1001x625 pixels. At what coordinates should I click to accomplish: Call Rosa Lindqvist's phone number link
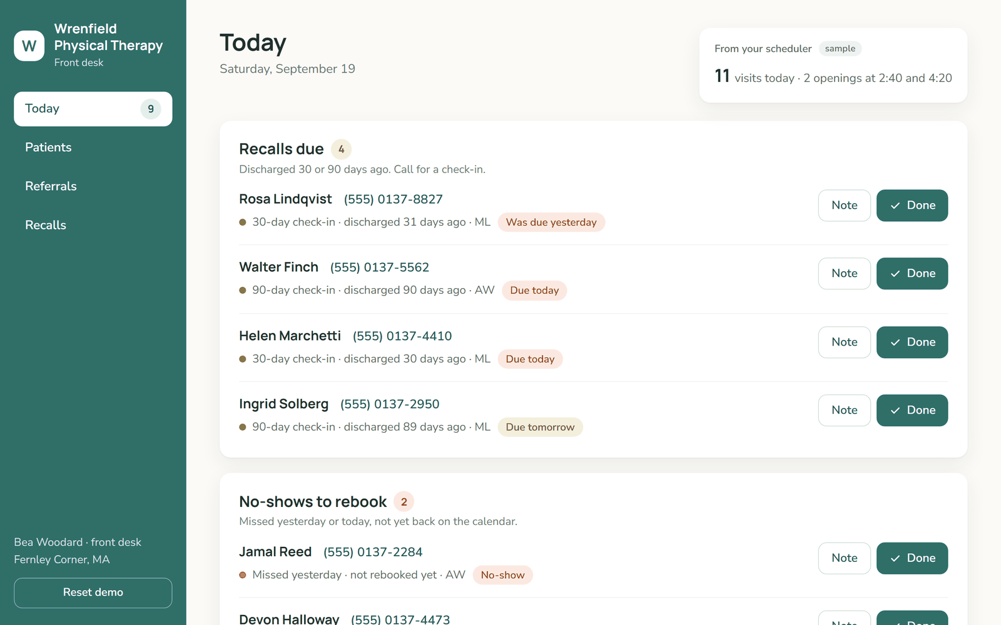[394, 199]
